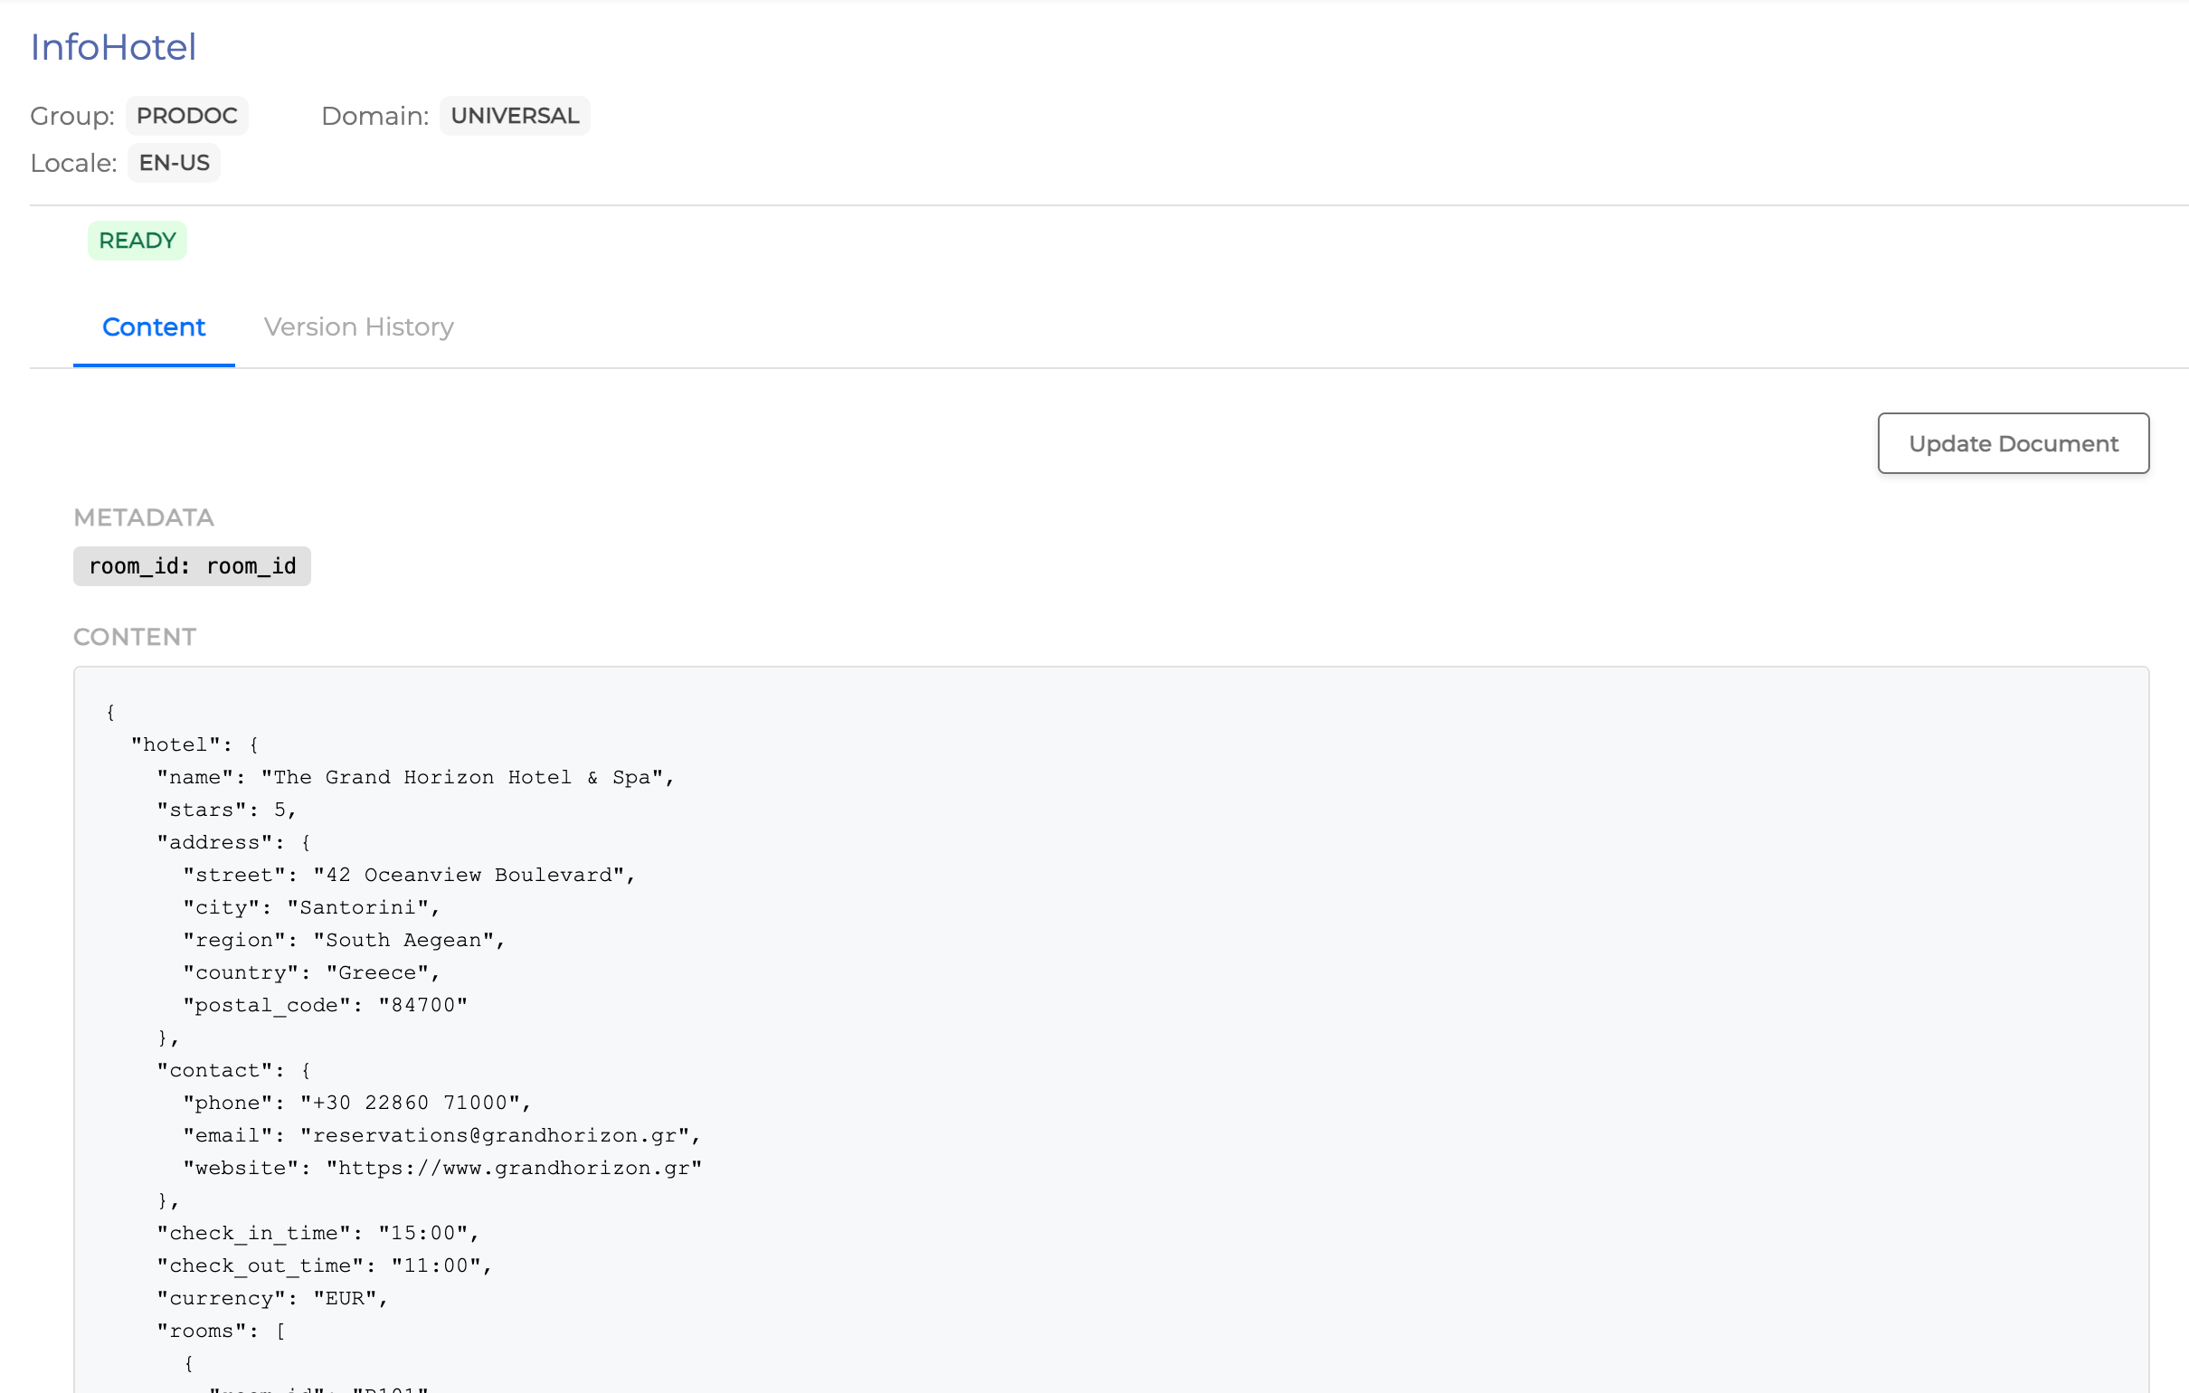The width and height of the screenshot is (2189, 1393).
Task: Click inside the JSON content box
Action: (1091, 1000)
